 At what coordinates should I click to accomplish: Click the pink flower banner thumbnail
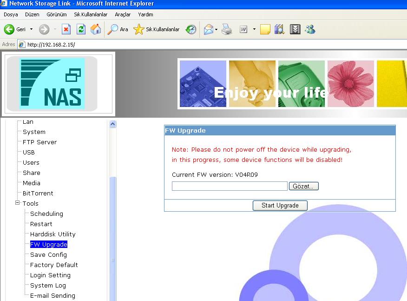pyautogui.click(x=351, y=84)
